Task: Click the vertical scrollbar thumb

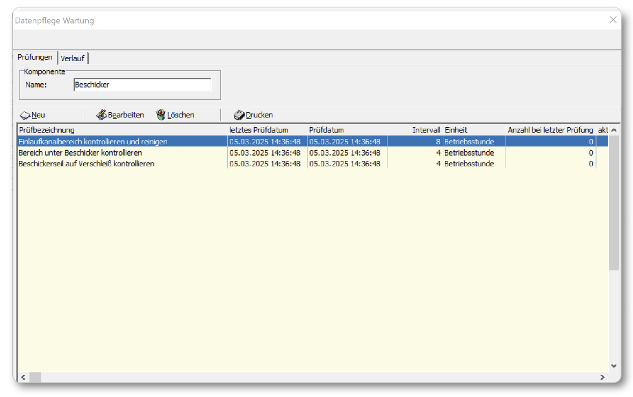Action: tap(614, 203)
